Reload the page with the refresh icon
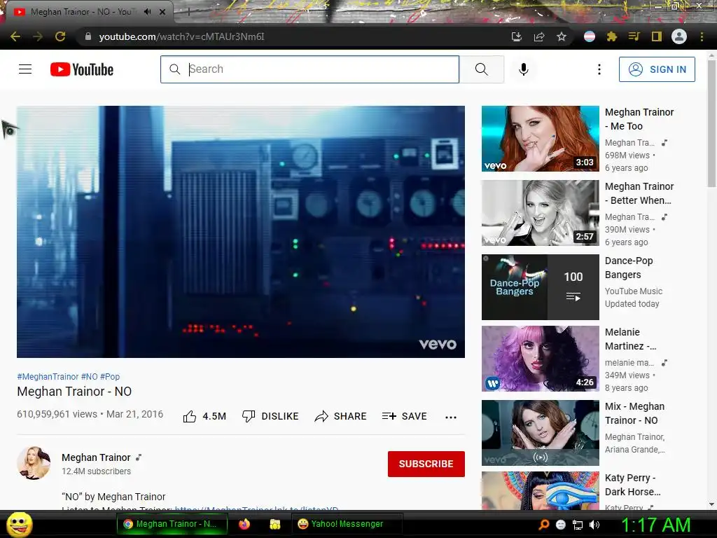 pyautogui.click(x=60, y=36)
